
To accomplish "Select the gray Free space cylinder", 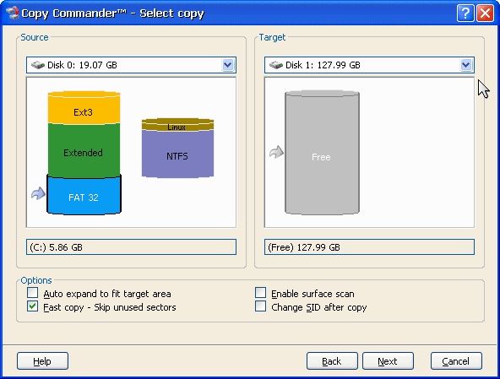I will pos(322,153).
